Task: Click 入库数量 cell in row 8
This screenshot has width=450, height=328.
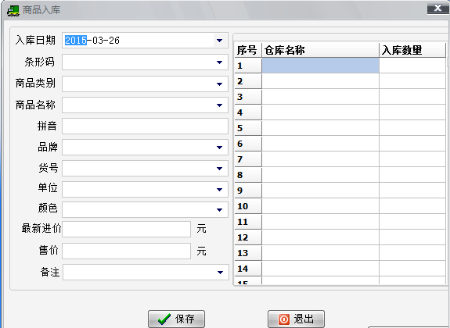Action: click(x=412, y=175)
